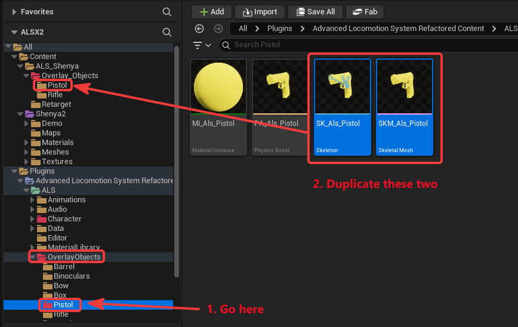Go forward with the history forward arrow
The width and height of the screenshot is (518, 327).
(x=218, y=29)
